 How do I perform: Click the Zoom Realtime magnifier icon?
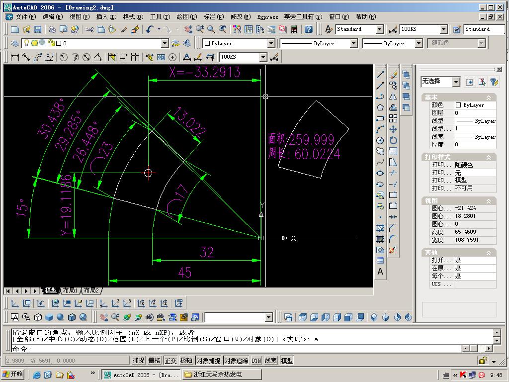coord(199,29)
